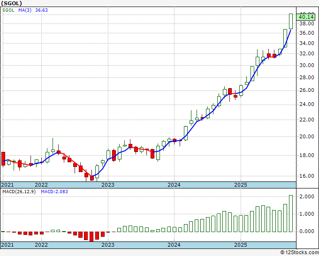The width and height of the screenshot is (319, 256).
Task: Click 2025 on the price chart timeline
Action: pos(241,185)
